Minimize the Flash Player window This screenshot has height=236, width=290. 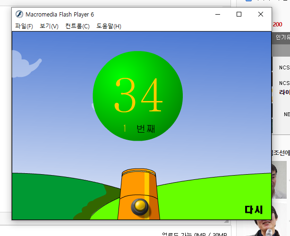pos(217,14)
